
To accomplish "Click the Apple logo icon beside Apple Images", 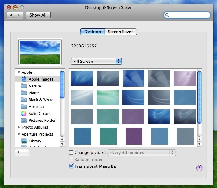I will 24,79.
